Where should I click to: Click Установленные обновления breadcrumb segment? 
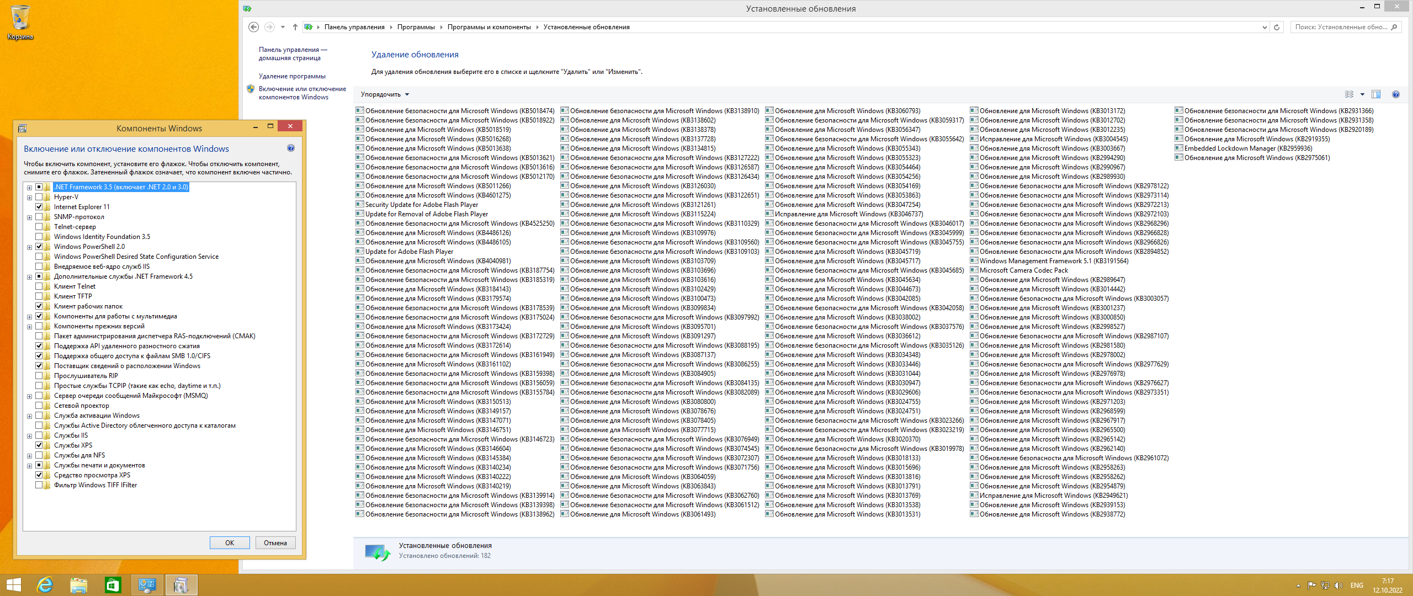pyautogui.click(x=586, y=27)
